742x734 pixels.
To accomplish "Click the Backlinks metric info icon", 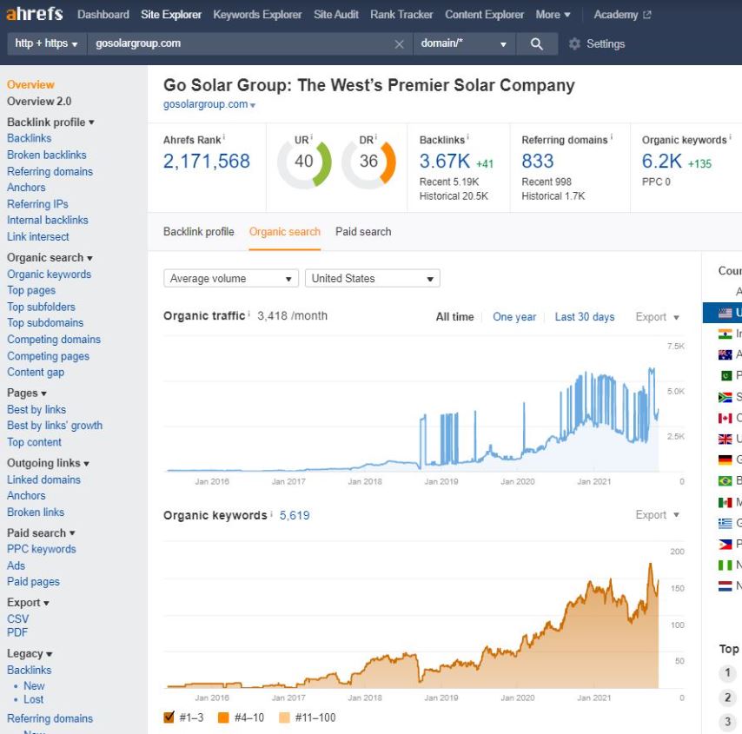I will (x=467, y=137).
